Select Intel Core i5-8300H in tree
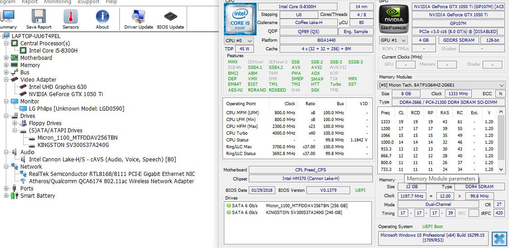The width and height of the screenshot is (509, 248). click(x=53, y=51)
